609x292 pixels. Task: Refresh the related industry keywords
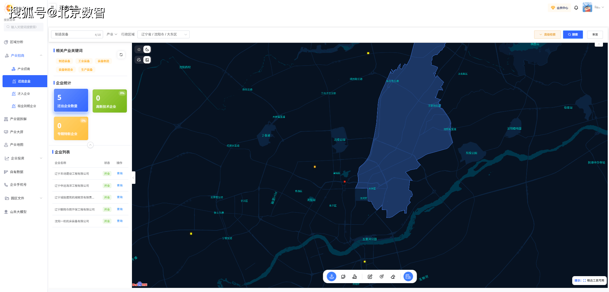pyautogui.click(x=121, y=55)
